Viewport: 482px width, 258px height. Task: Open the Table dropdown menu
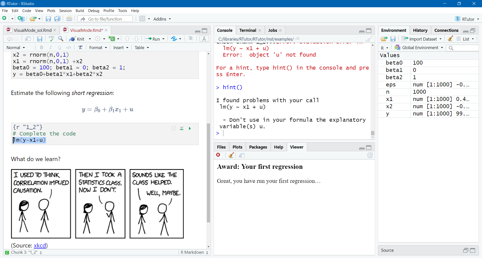tap(142, 48)
